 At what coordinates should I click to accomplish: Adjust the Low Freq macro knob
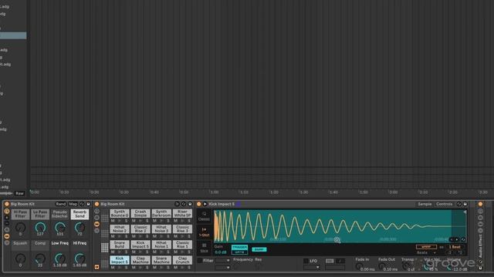point(60,259)
